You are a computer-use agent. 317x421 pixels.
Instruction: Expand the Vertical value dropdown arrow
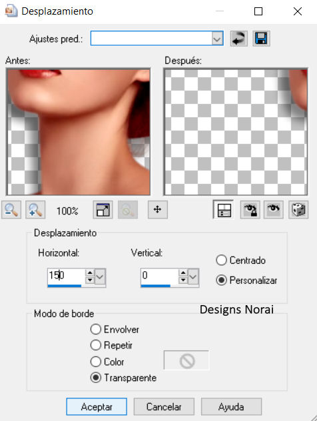(193, 276)
